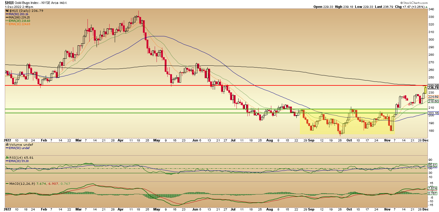Click the black 236.79 price tag on right axis

(433, 88)
